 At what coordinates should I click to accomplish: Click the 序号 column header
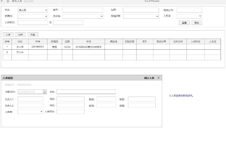coord(7,41)
